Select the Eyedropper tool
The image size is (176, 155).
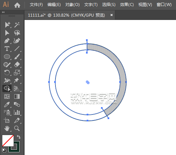(7, 104)
